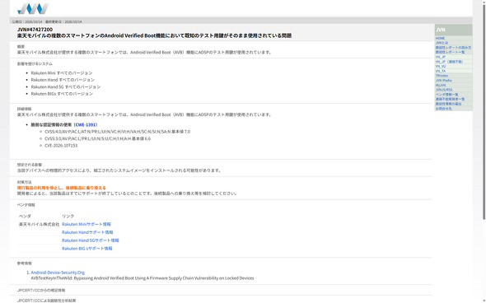Click 'Rakuten Hand 5G すべてのバージョン' list item

point(66,86)
